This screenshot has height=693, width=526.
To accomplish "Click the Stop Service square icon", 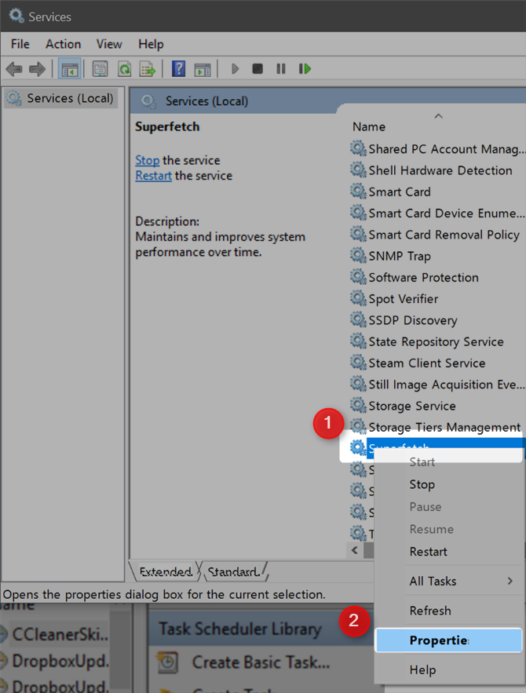I will pyautogui.click(x=258, y=69).
